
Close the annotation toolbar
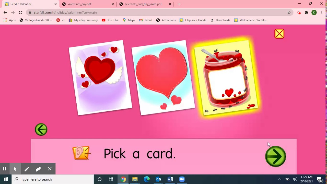pos(50,169)
